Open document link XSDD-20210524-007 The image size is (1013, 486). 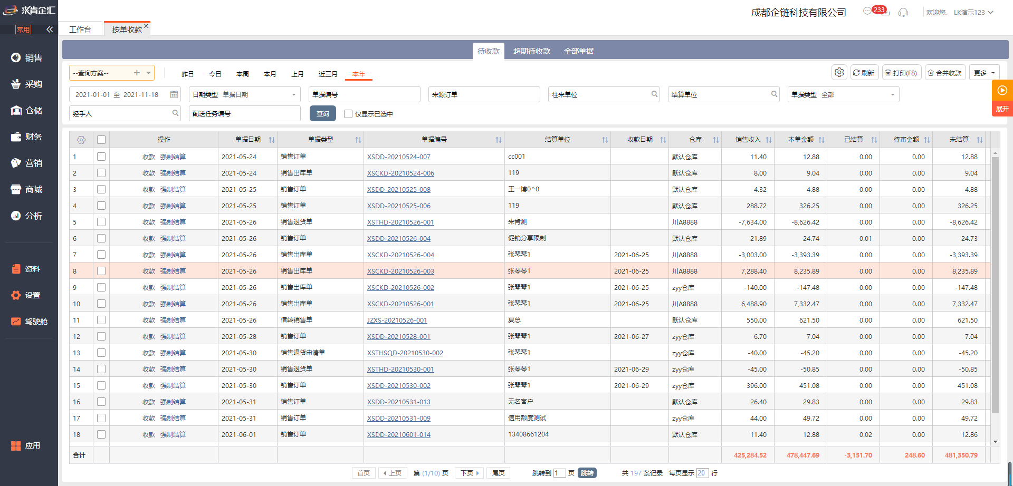(x=398, y=157)
